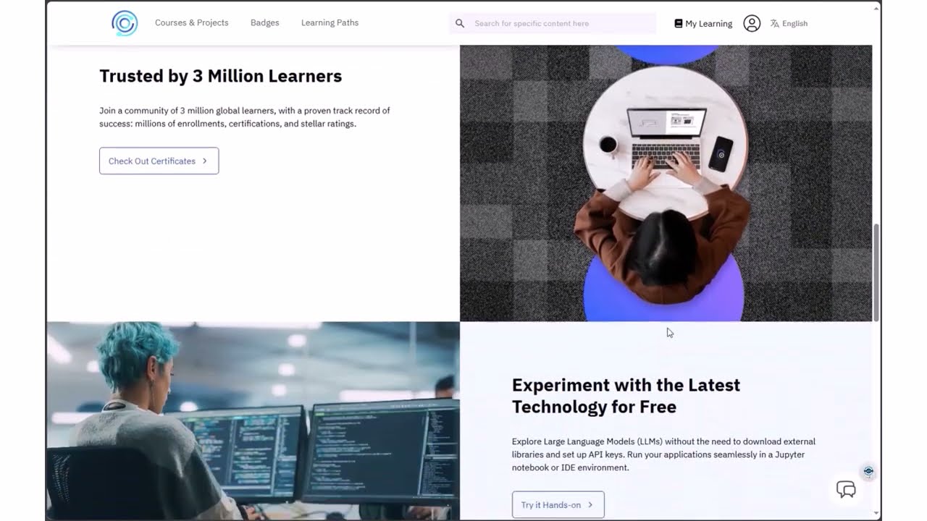Click the Join a community of 3 million paragraph
The width and height of the screenshot is (927, 521).
[245, 117]
